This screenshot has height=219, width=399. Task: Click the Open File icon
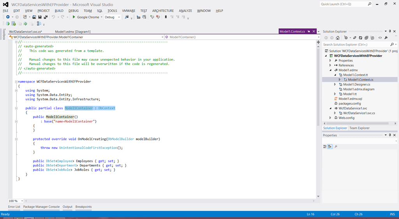pos(34,17)
